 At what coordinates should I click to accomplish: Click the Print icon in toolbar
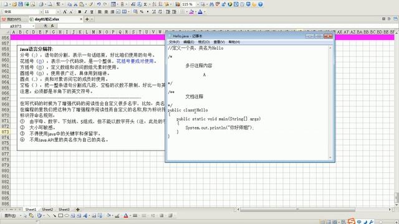point(41,4)
